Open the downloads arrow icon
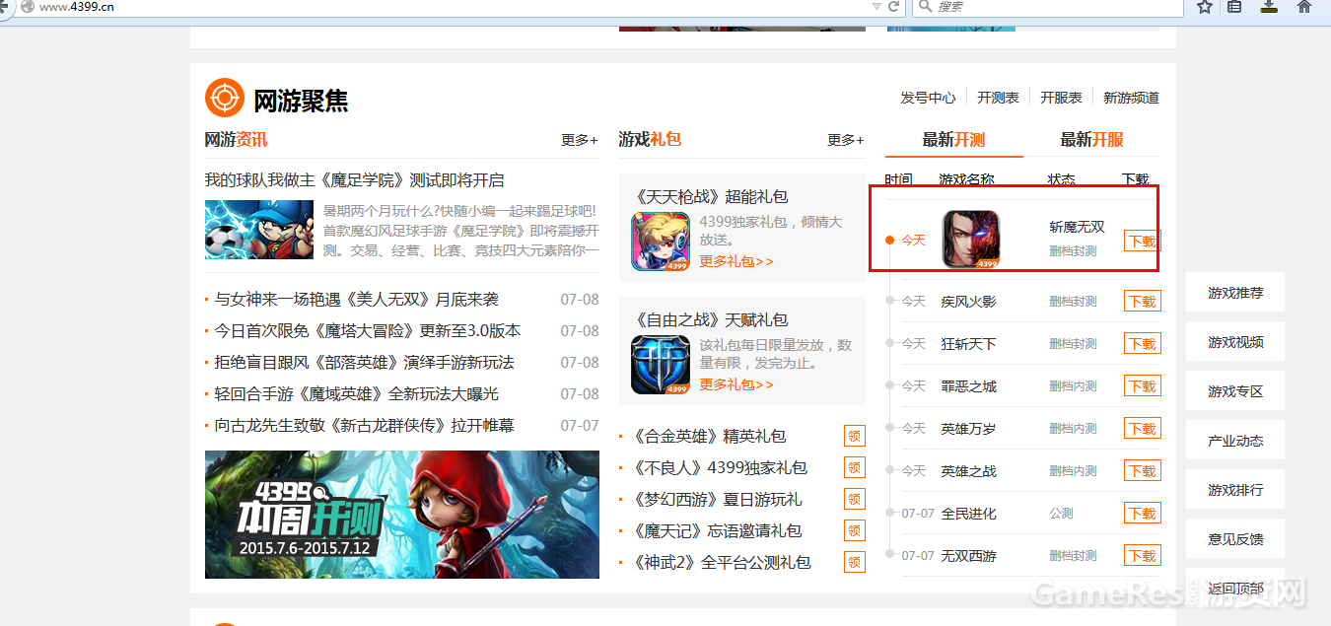This screenshot has height=626, width=1331. point(1269,7)
